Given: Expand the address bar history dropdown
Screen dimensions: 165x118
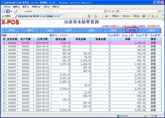Looking at the screenshot, I should click(x=105, y=11).
